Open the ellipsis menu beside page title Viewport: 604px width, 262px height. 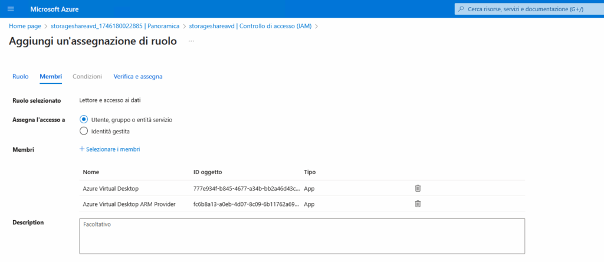pyautogui.click(x=191, y=41)
